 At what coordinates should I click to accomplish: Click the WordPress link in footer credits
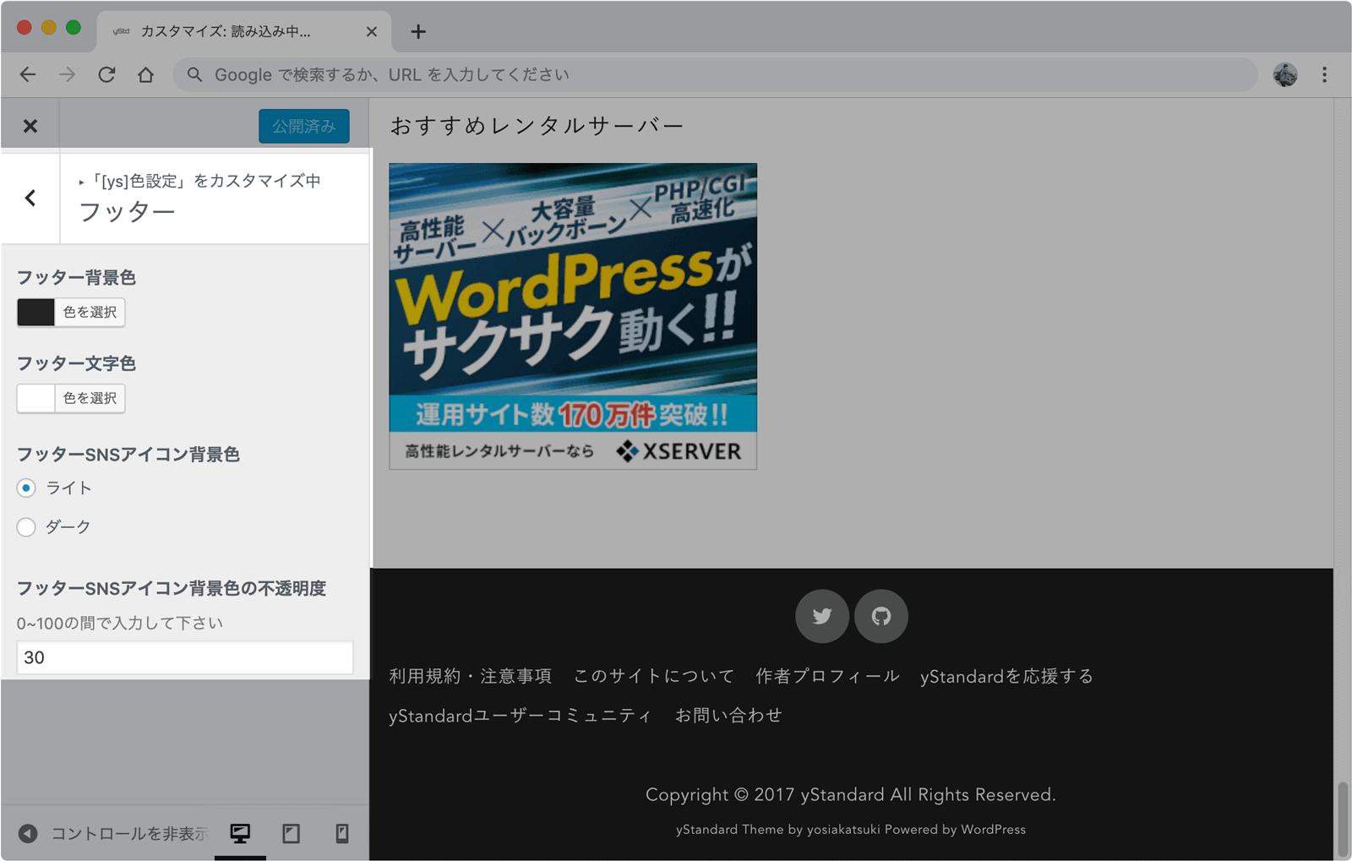coord(993,830)
